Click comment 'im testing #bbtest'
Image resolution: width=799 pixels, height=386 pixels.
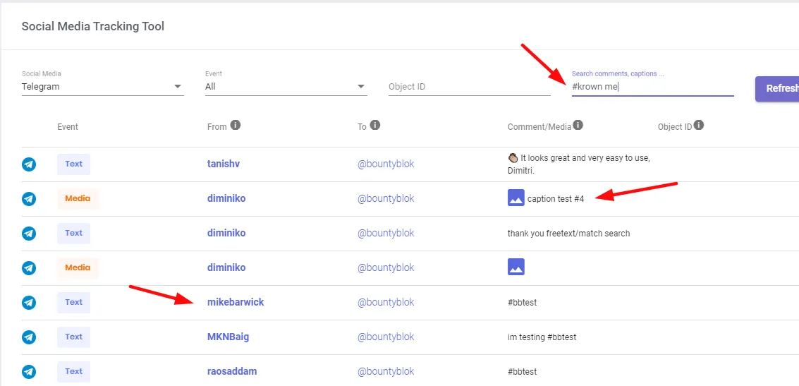542,337
